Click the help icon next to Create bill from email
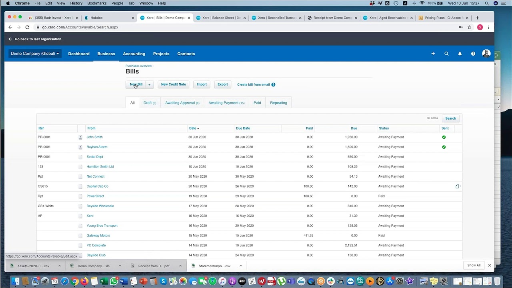512x288 pixels. point(273,85)
